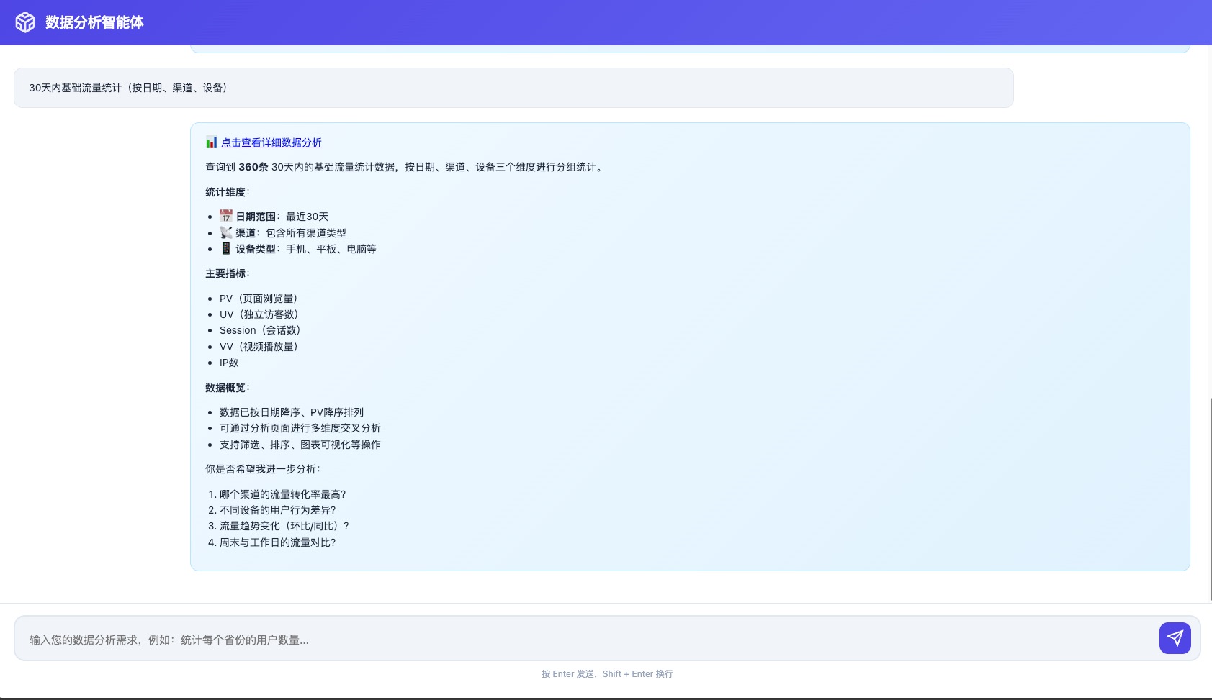Click the bar chart emoji icon
The height and width of the screenshot is (700, 1212).
click(x=212, y=142)
